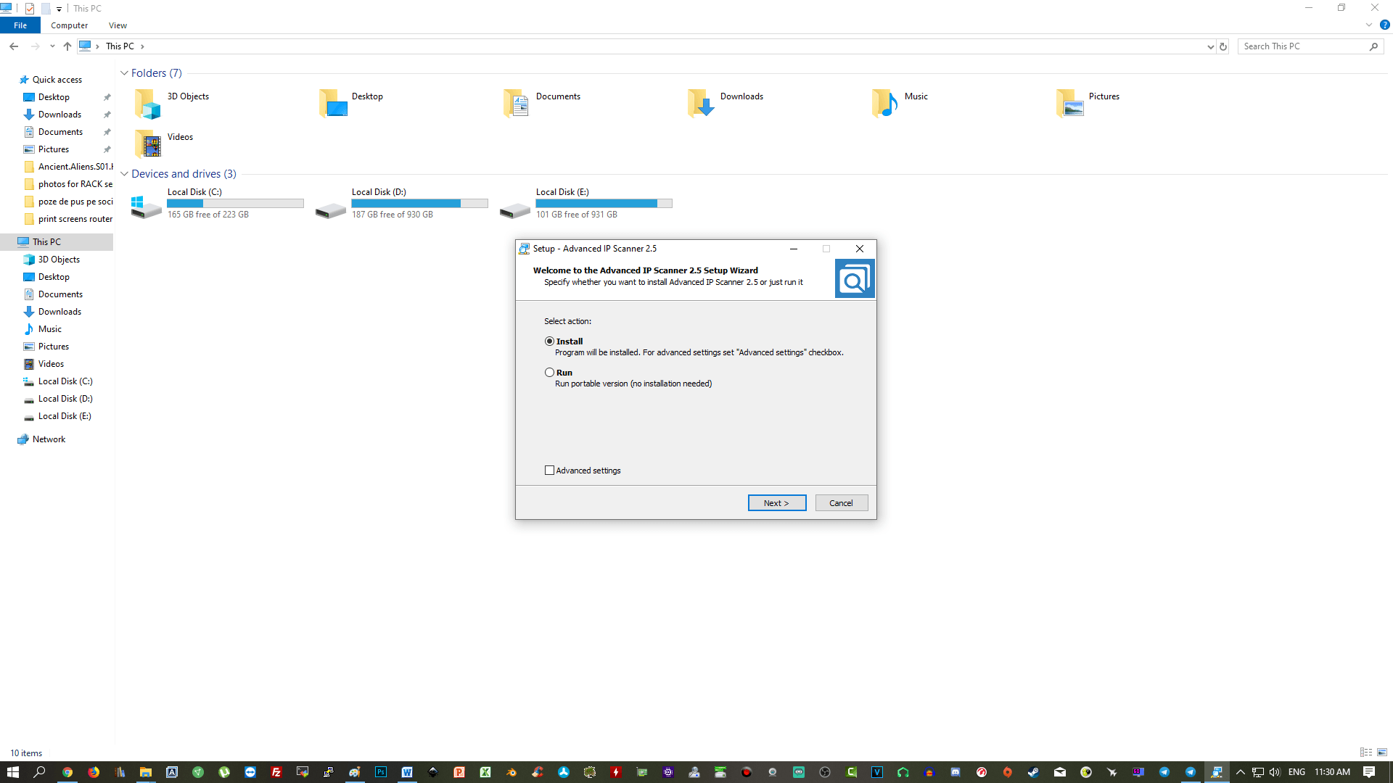Launch FileZilla from the taskbar
Viewport: 1393px width, 783px height.
[x=276, y=772]
